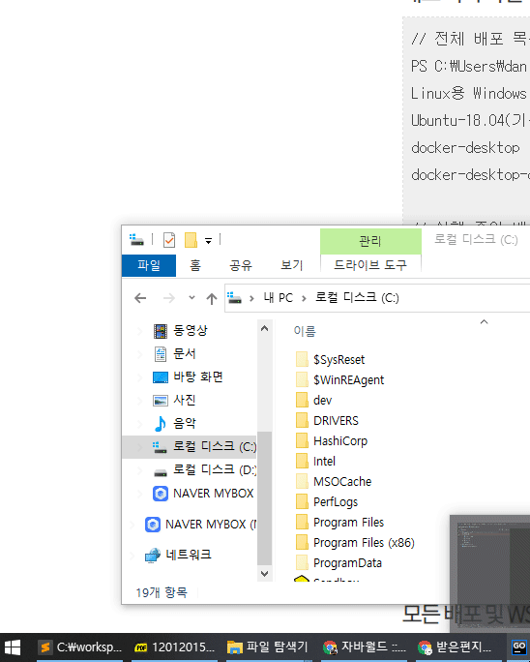530x662 pixels.
Task: Click the forward navigation arrow
Action: tap(169, 298)
